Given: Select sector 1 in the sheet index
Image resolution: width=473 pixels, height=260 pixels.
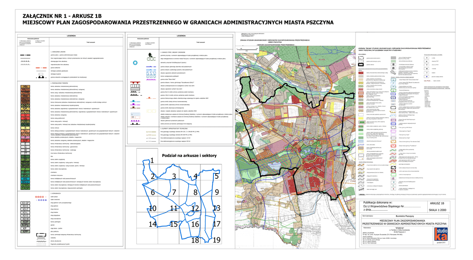Looking at the screenshot, I should click(x=152, y=161).
